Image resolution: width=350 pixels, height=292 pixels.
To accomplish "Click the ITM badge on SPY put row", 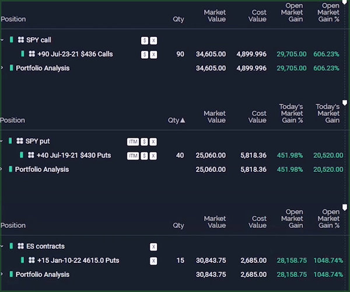I will tap(133, 142).
